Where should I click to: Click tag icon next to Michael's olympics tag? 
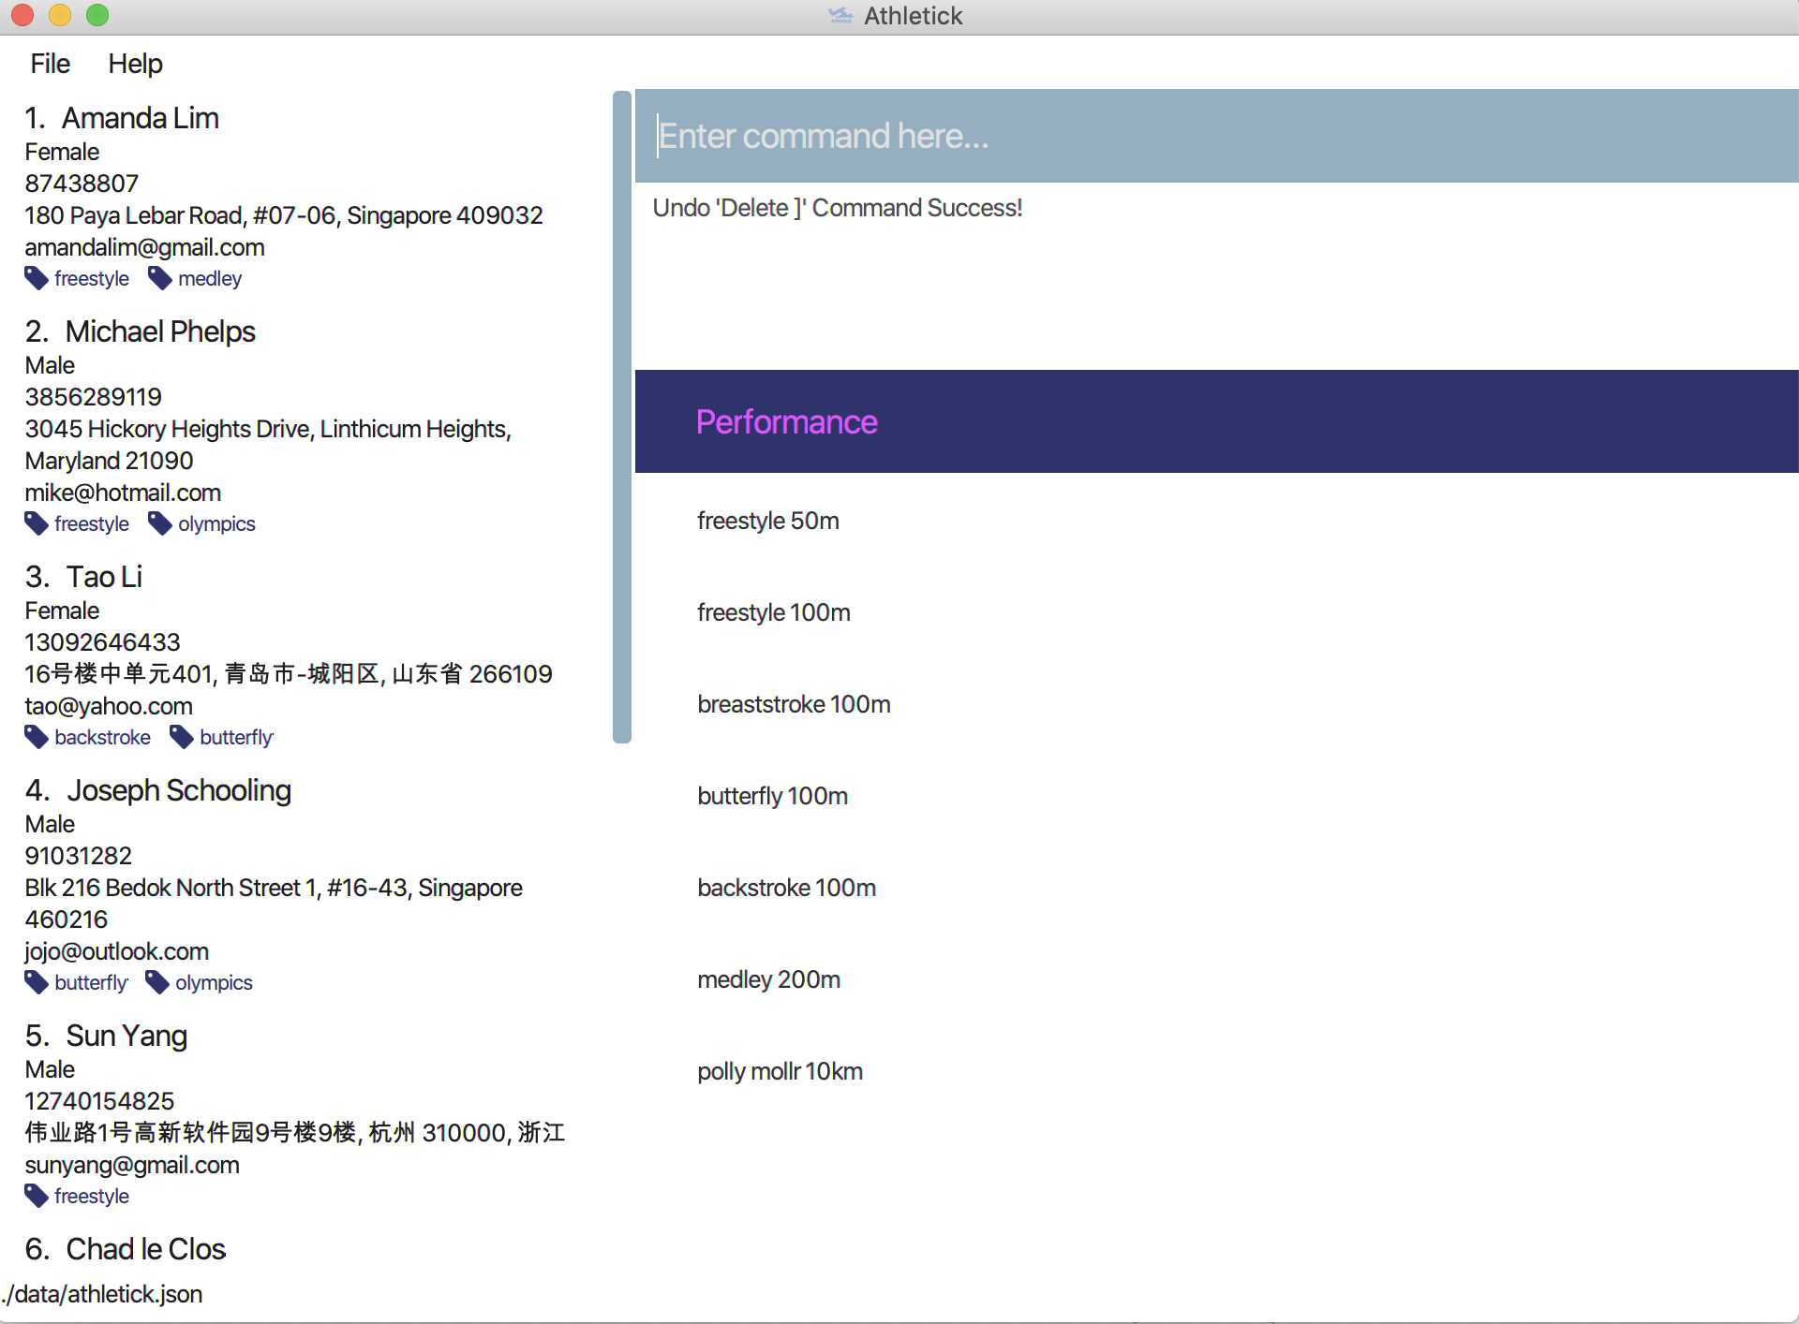pyautogui.click(x=160, y=524)
